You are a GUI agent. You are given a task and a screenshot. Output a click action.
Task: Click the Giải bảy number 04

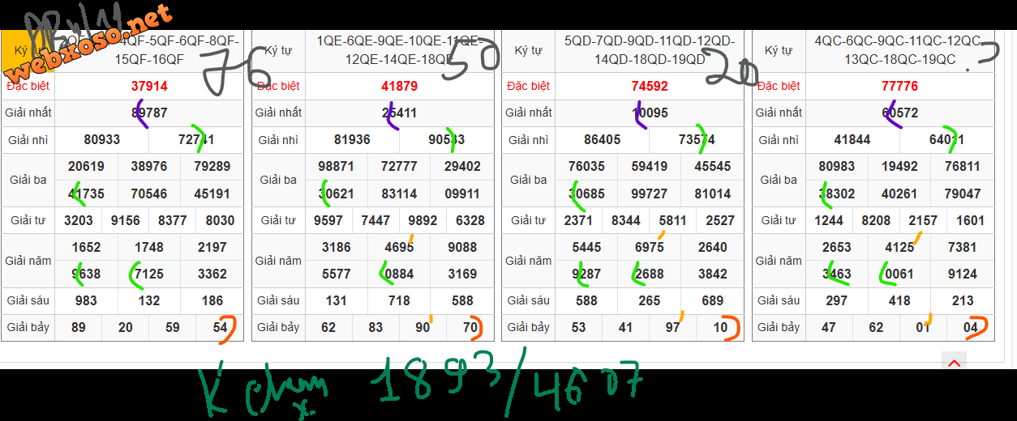click(971, 327)
